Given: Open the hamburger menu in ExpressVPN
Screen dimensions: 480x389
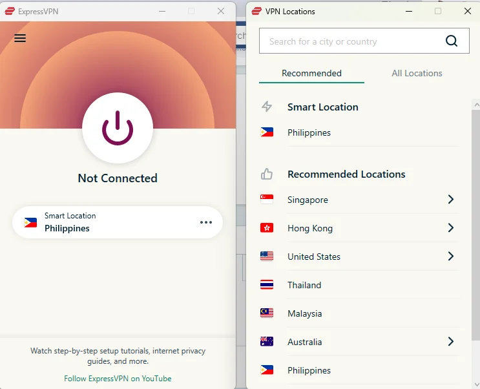Looking at the screenshot, I should click(20, 38).
